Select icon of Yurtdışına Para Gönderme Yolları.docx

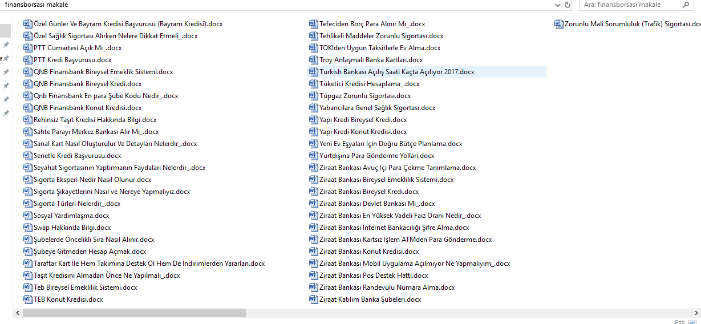click(x=313, y=156)
